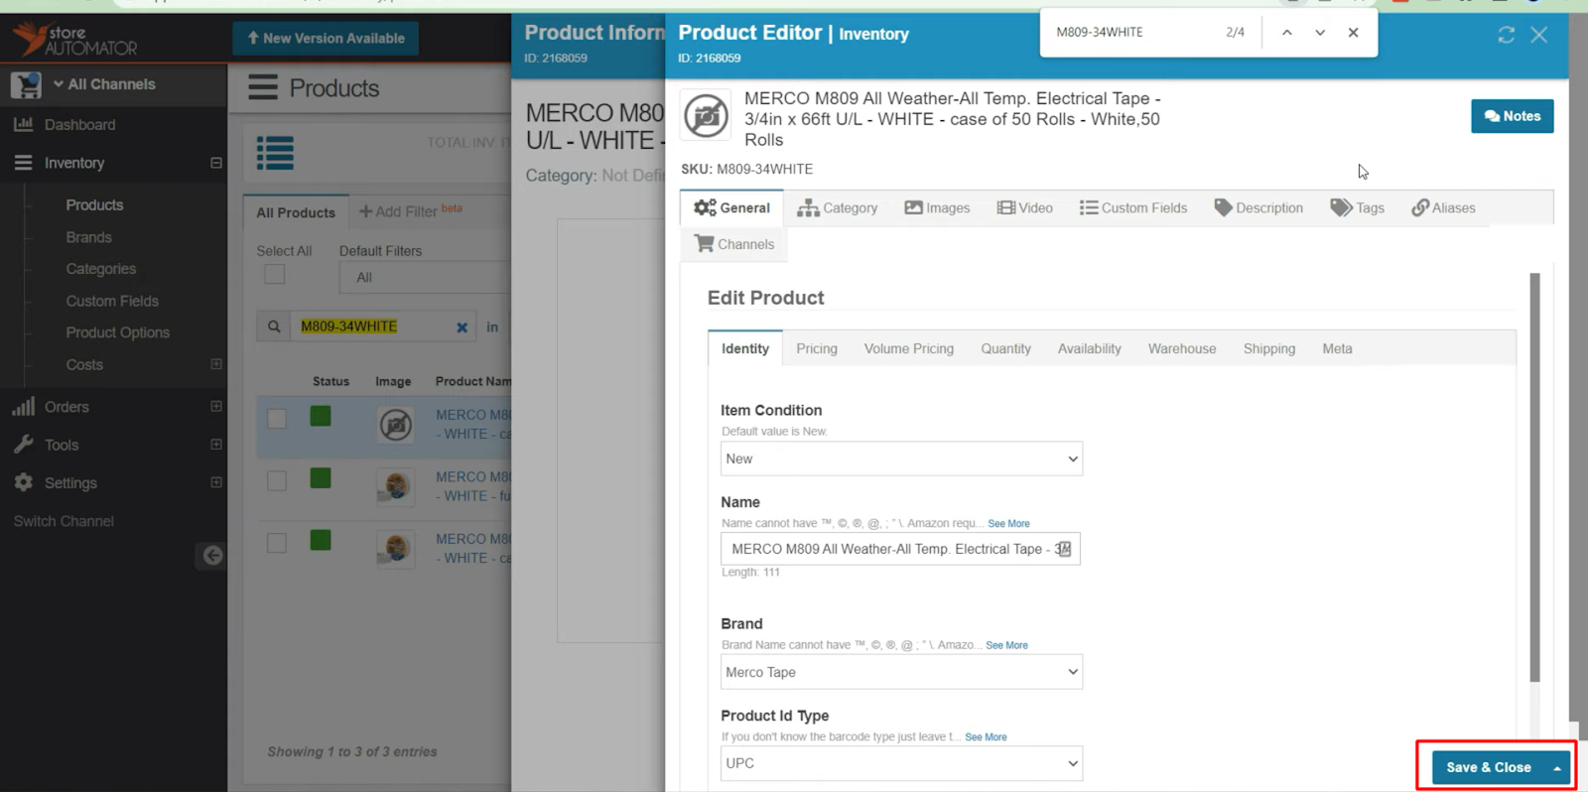This screenshot has height=792, width=1588.
Task: Select the Meta sub-tab
Action: [1337, 348]
